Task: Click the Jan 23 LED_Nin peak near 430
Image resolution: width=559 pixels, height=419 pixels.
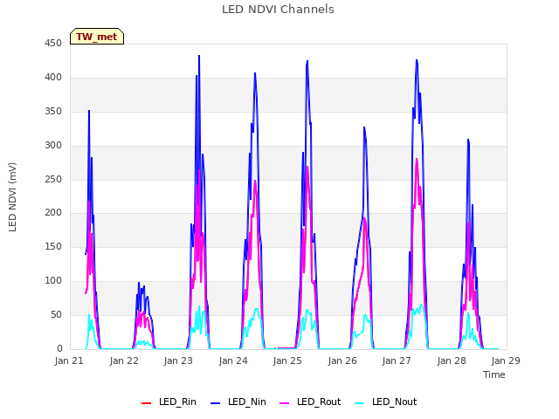Action: 199,56
